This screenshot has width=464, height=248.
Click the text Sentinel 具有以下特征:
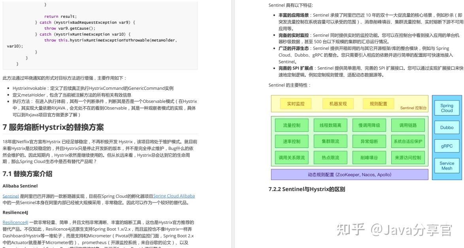coord(290,5)
